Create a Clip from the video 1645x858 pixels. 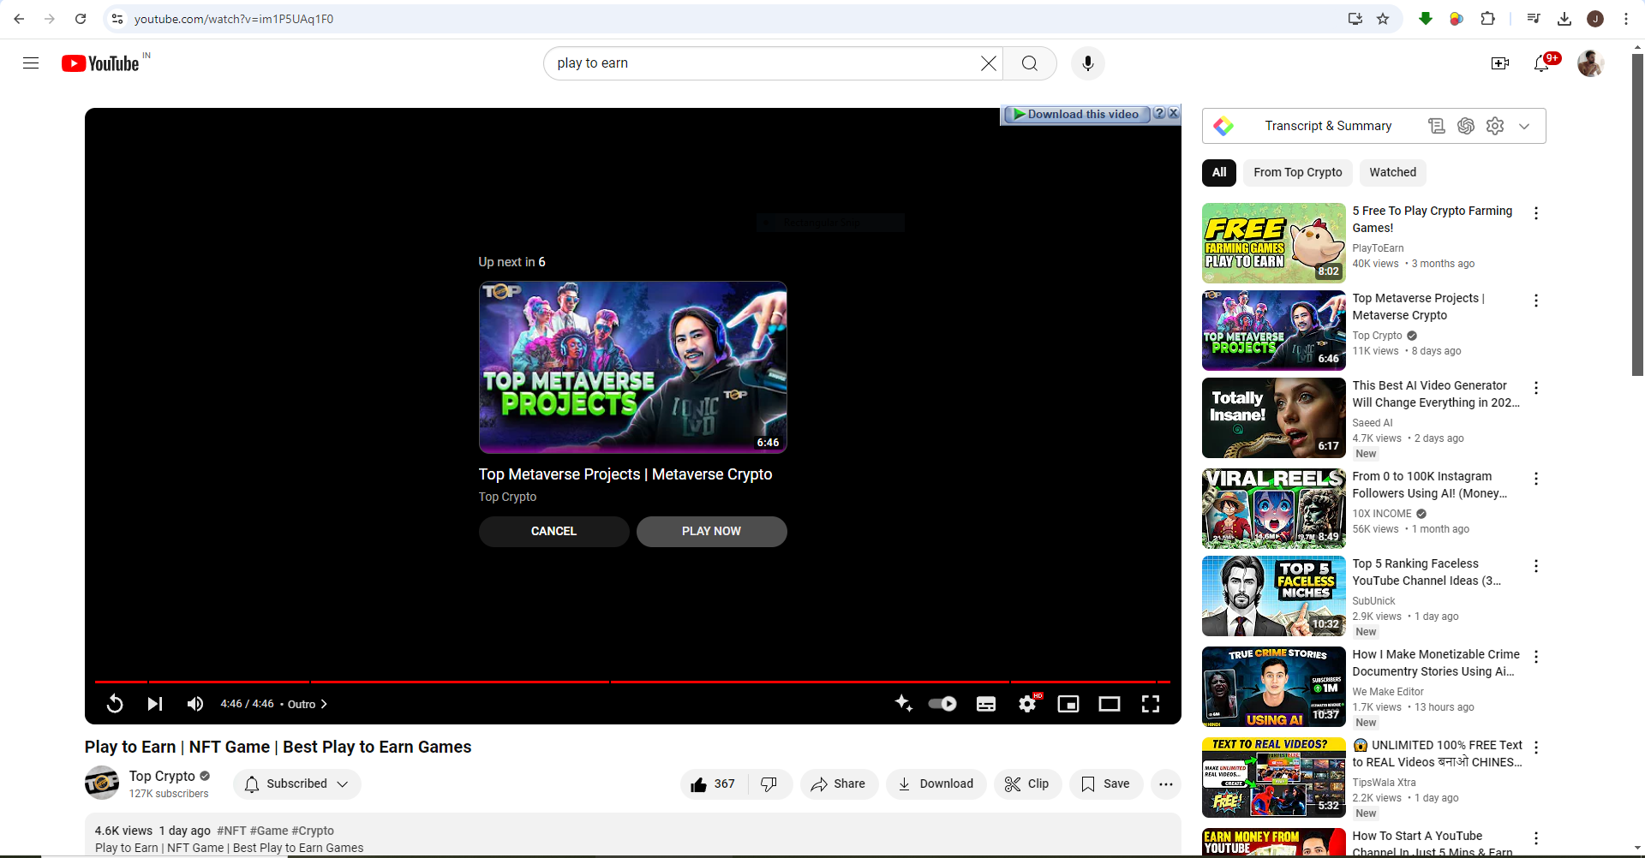coord(1027,784)
